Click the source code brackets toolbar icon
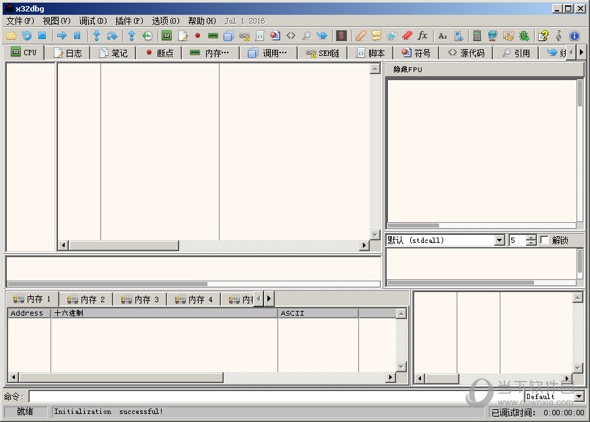The width and height of the screenshot is (590, 422). [x=291, y=36]
